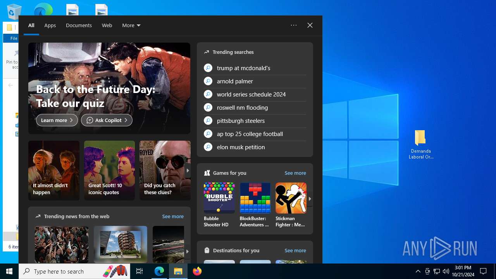Click the Windows Start button
496x279 pixels.
[9, 271]
